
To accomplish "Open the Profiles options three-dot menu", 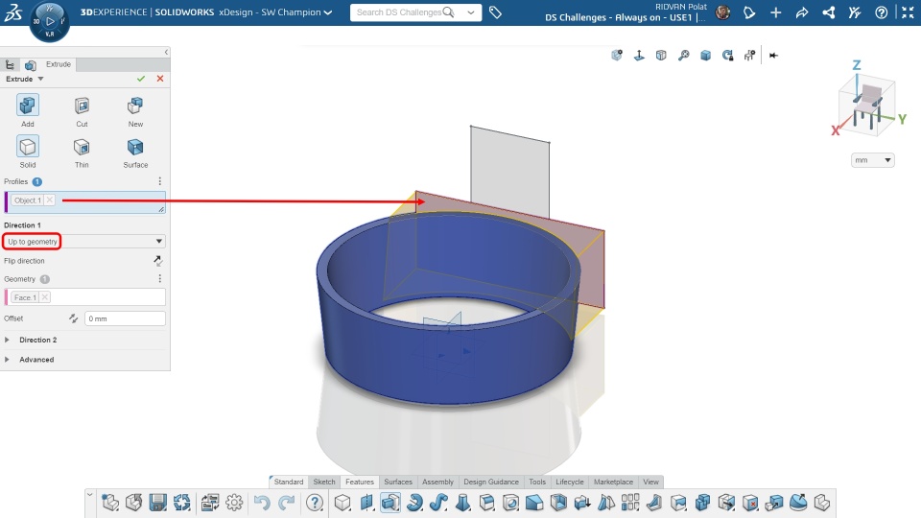I will click(x=160, y=181).
